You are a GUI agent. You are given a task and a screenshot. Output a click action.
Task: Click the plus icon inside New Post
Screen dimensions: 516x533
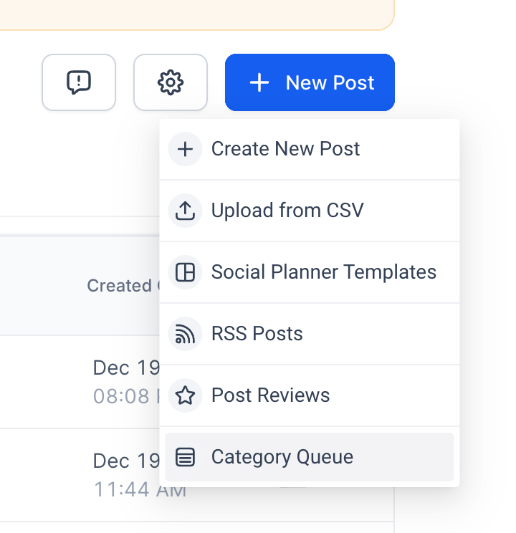click(259, 83)
